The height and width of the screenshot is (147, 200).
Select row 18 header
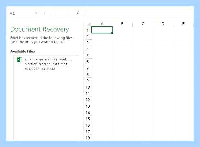[88, 138]
